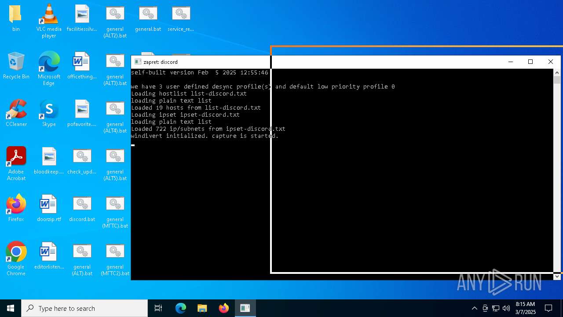Select check_upd... batch file
This screenshot has height=317, width=563.
click(82, 160)
